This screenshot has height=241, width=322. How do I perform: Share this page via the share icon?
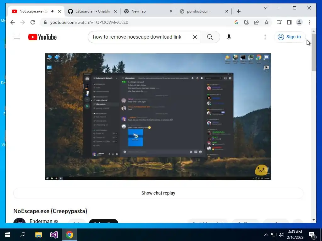coord(257,22)
